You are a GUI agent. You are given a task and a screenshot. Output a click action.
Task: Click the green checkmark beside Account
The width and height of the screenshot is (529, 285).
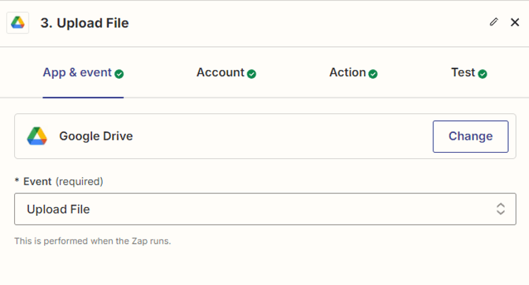(252, 74)
